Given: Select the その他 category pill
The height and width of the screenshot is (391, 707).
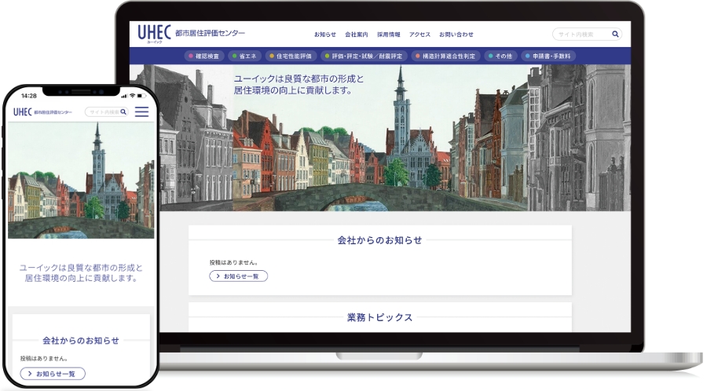Looking at the screenshot, I should click(500, 57).
